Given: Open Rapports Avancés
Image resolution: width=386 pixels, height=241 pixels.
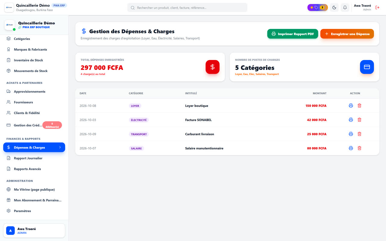Looking at the screenshot, I should [34, 169].
